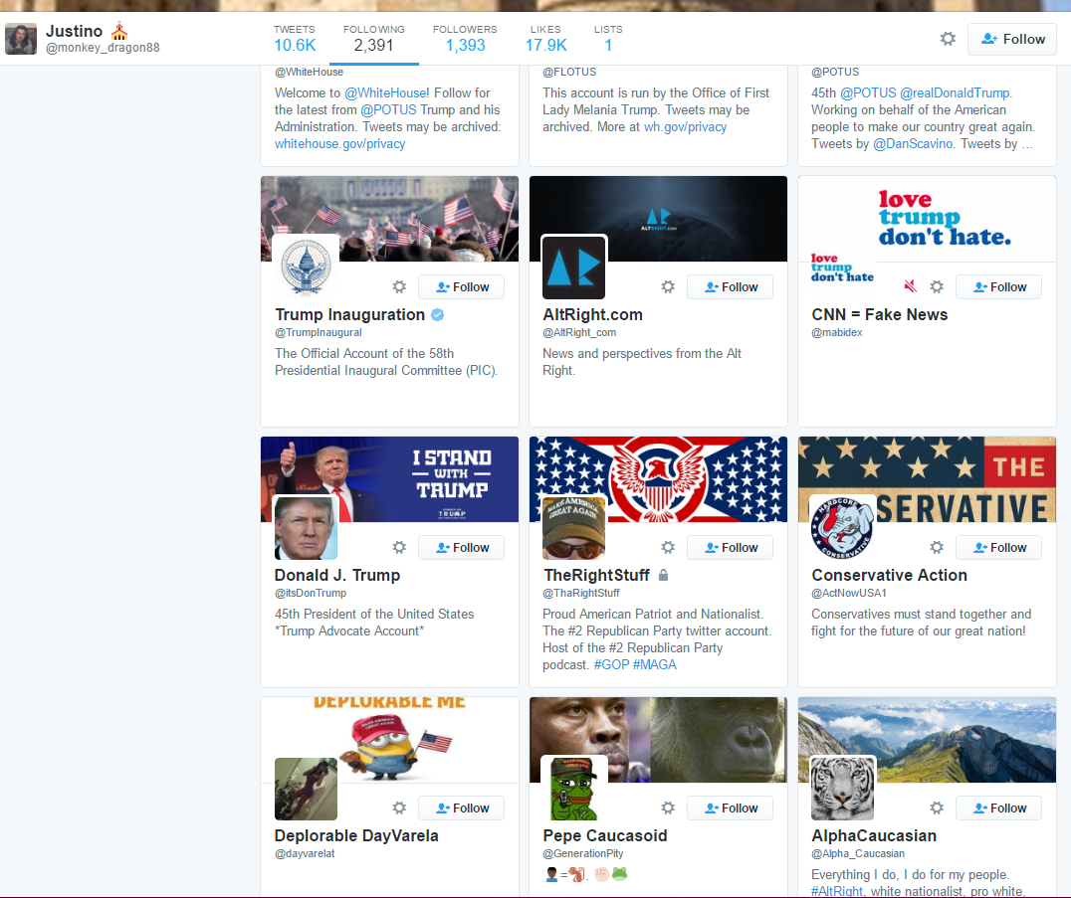Click @TrumpInaugural handle
Viewport: 1071px width, 898px height.
tap(319, 332)
